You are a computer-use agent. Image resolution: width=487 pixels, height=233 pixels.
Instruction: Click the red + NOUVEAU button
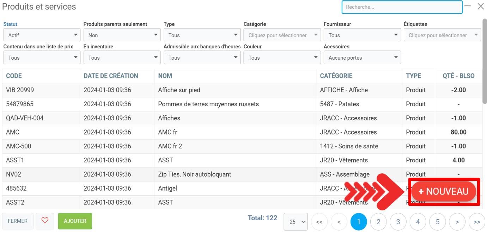[444, 191]
